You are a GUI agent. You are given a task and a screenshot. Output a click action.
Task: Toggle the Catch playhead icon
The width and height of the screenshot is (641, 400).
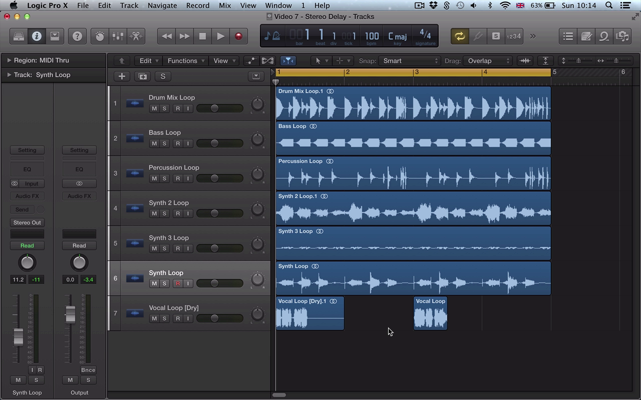pyautogui.click(x=288, y=60)
